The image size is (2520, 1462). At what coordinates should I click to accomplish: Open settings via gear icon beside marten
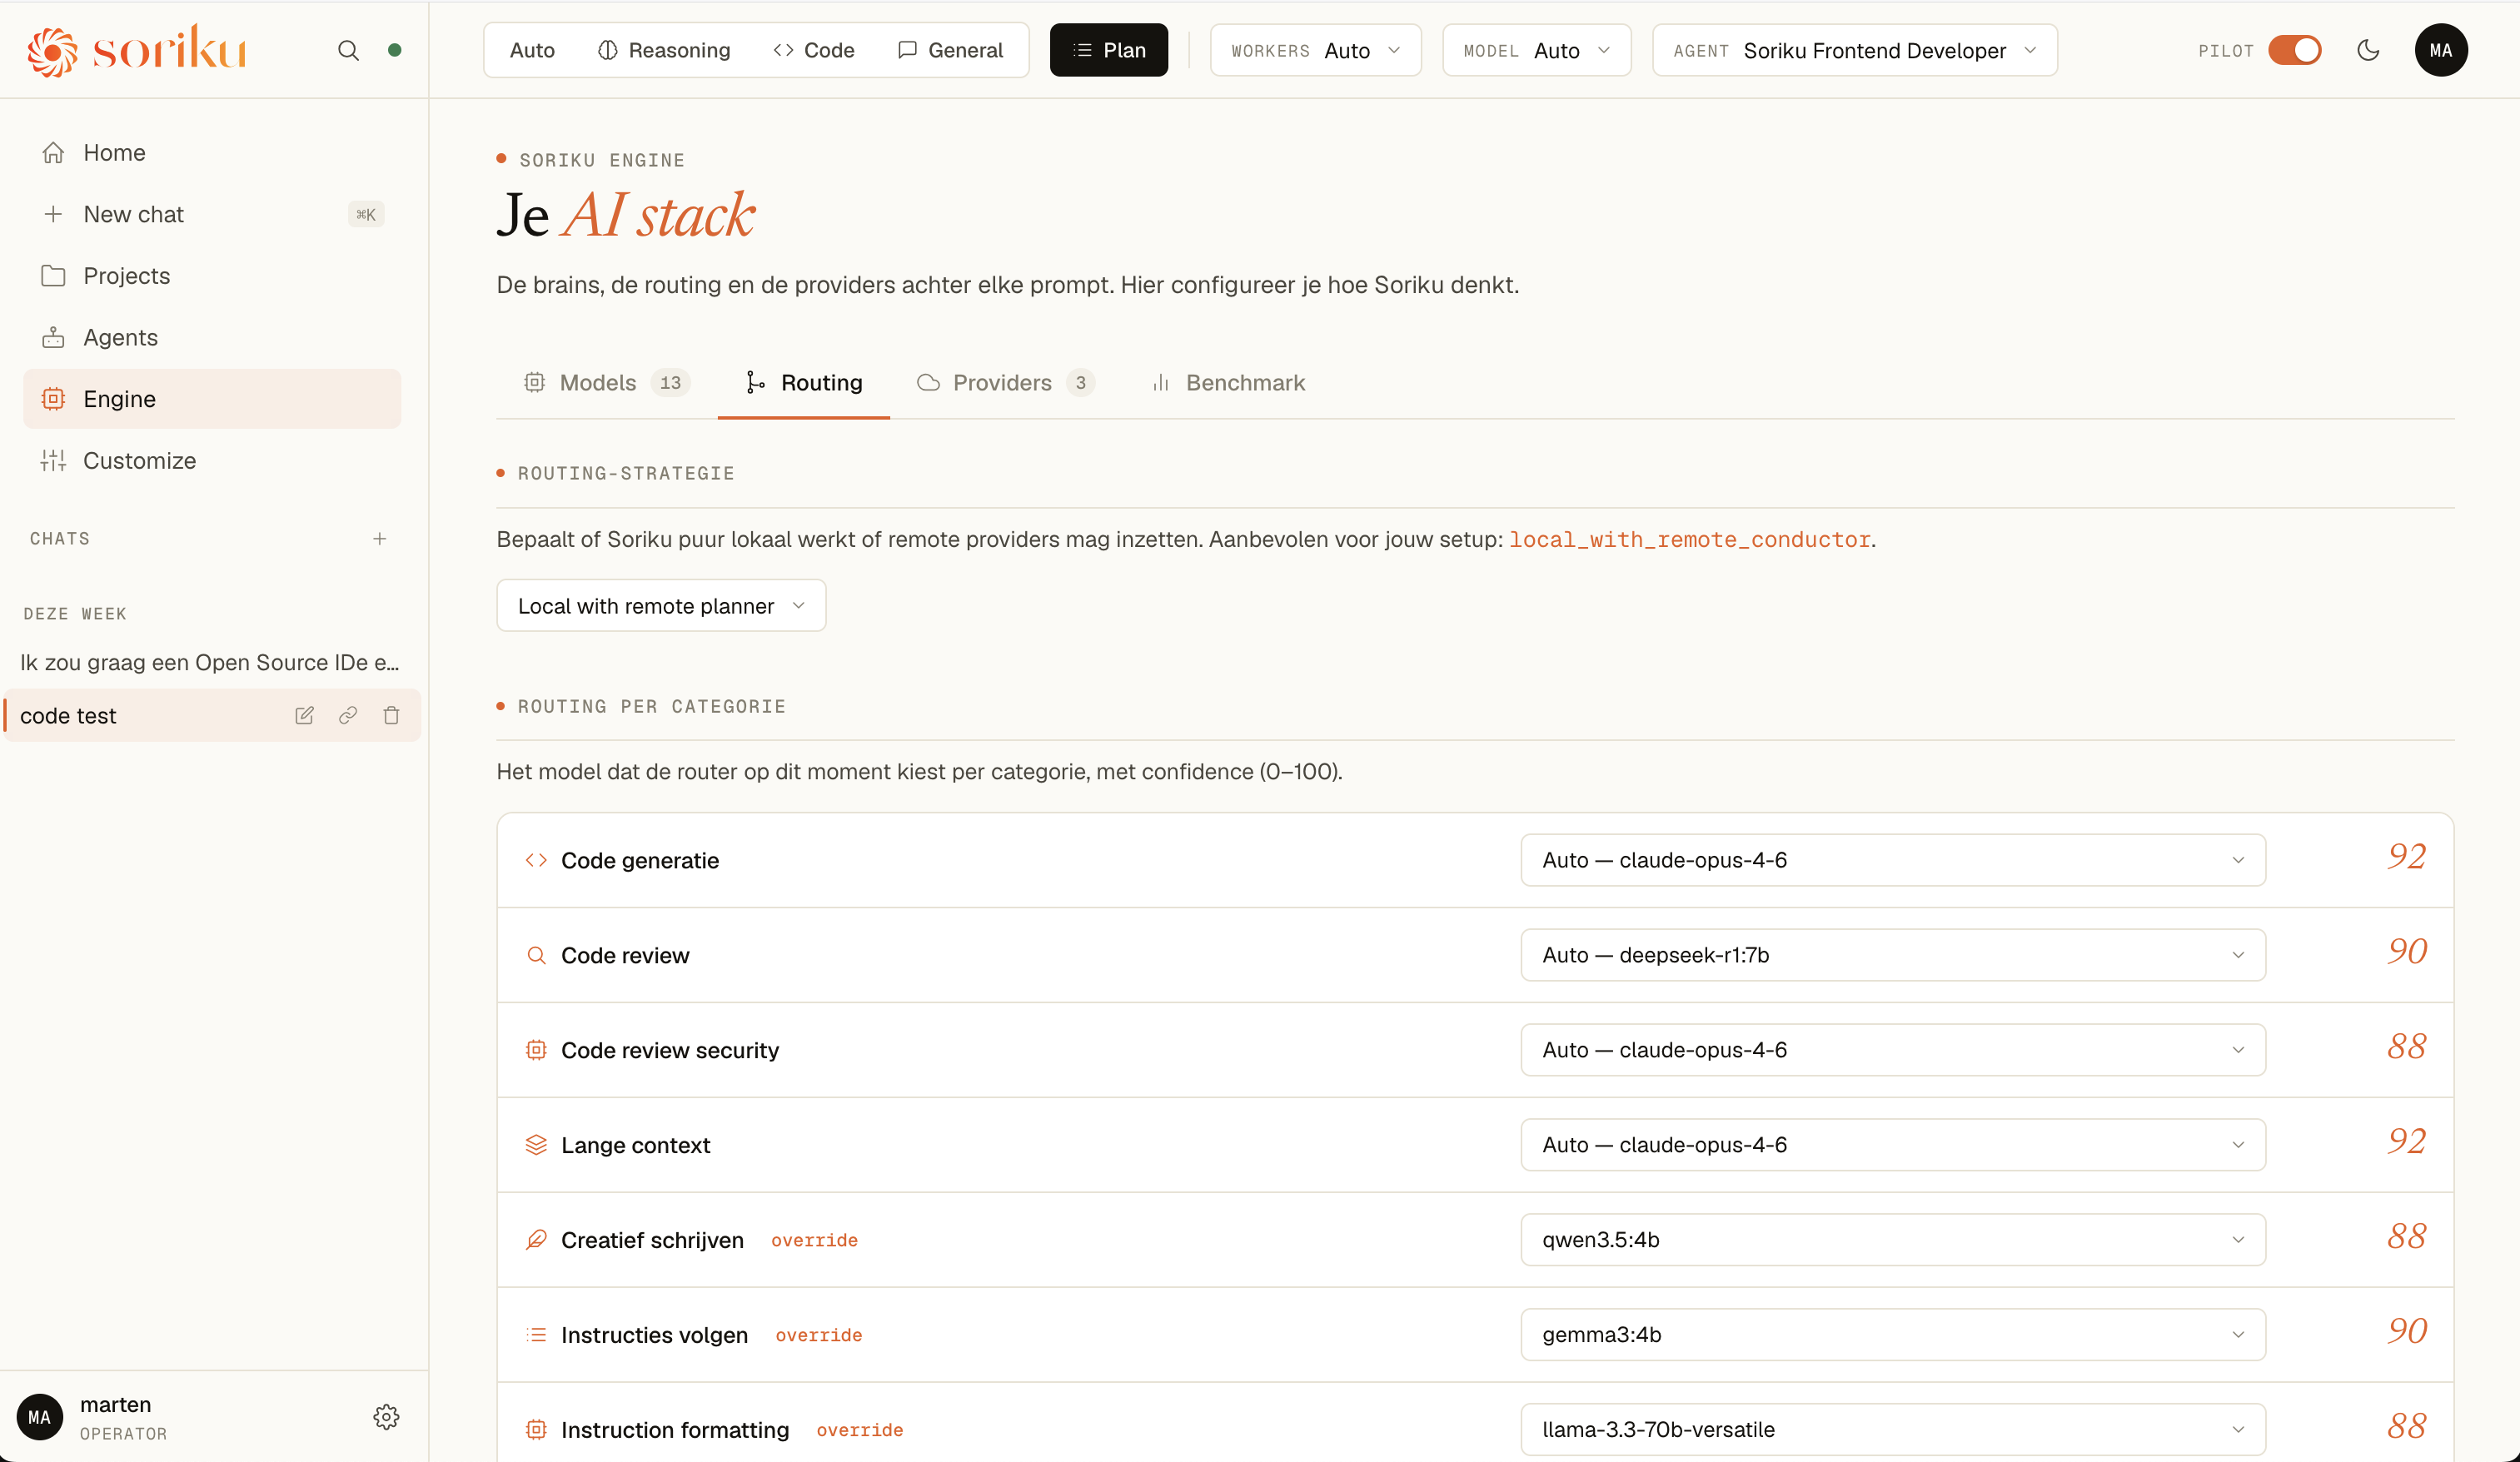pos(386,1416)
